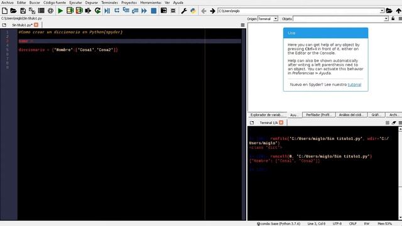Image resolution: width=402 pixels, height=226 pixels.
Task: Expand the Objeto combo box arrow
Action: pyautogui.click(x=386, y=19)
